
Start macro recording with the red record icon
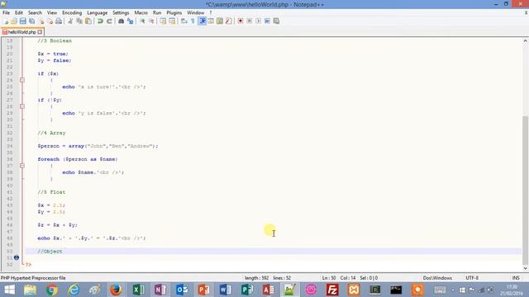click(x=241, y=21)
